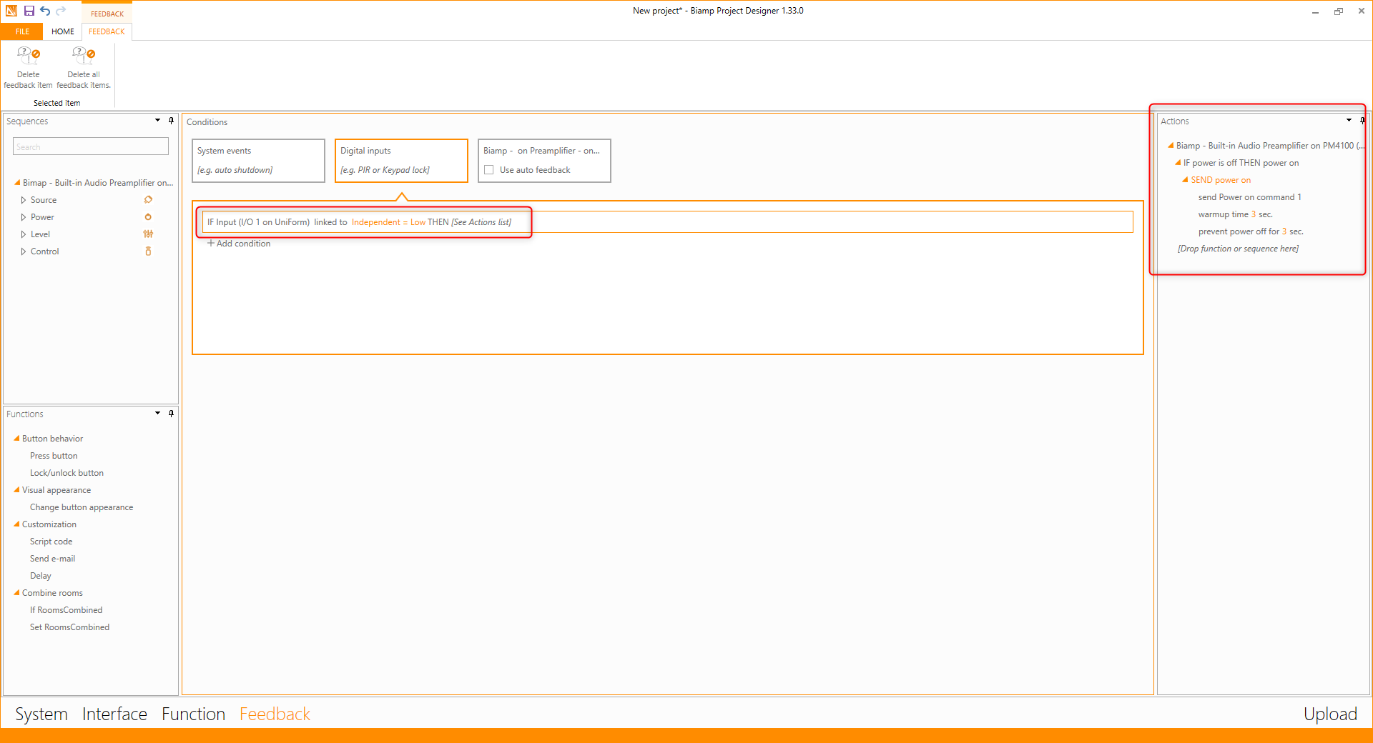Go to the Function page
This screenshot has width=1373, height=743.
pyautogui.click(x=193, y=714)
